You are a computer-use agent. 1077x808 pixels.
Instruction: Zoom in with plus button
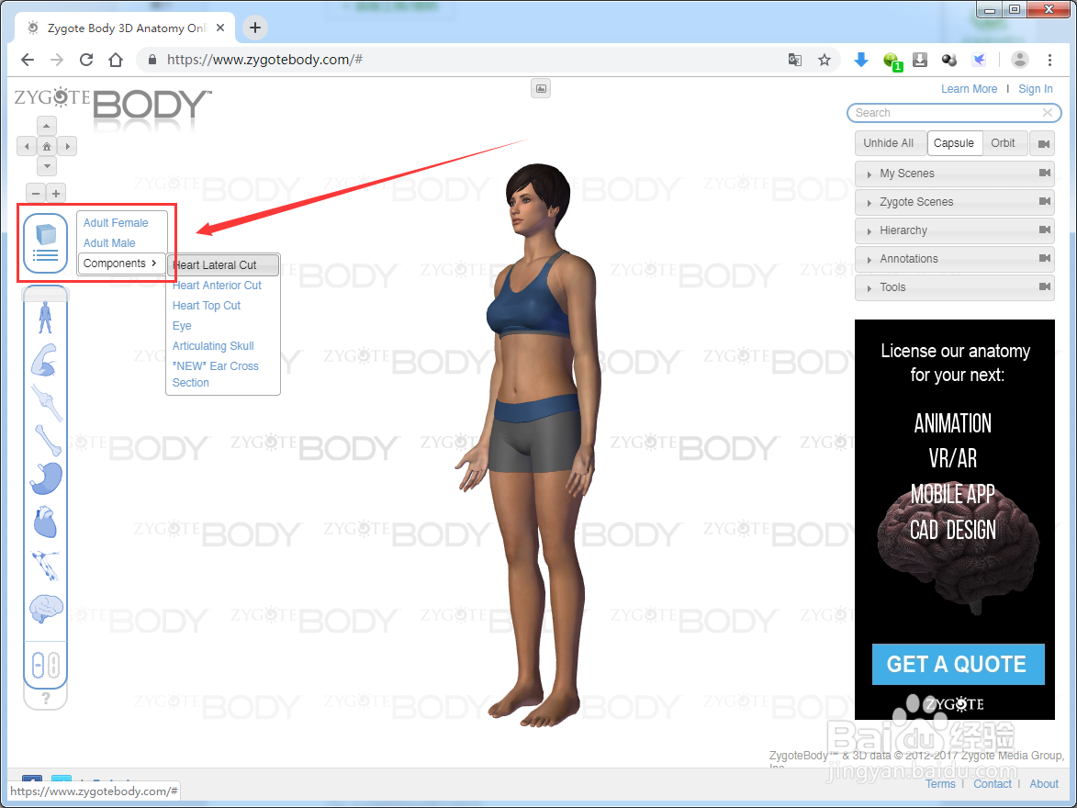pyautogui.click(x=56, y=193)
